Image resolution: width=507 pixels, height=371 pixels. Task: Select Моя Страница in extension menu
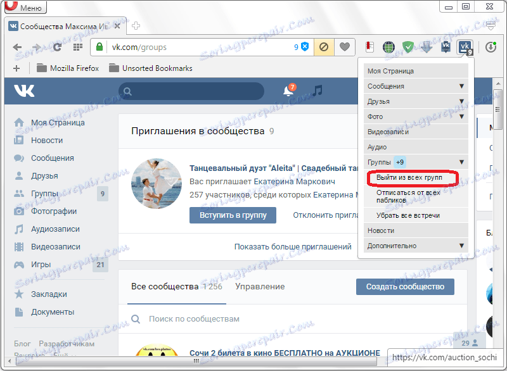(416, 71)
